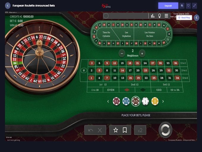The image size is (202, 152).
Task: Enter fullscreen with the expand arrows icon
Action: [195, 6]
